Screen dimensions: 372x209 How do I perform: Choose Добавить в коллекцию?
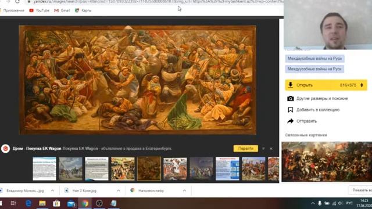point(318,110)
